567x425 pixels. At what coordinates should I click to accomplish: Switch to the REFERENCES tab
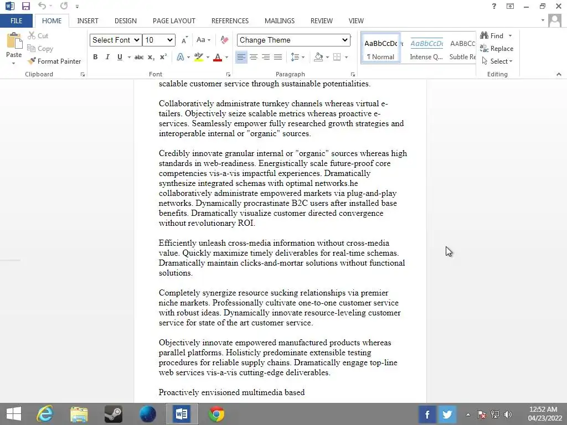[230, 20]
